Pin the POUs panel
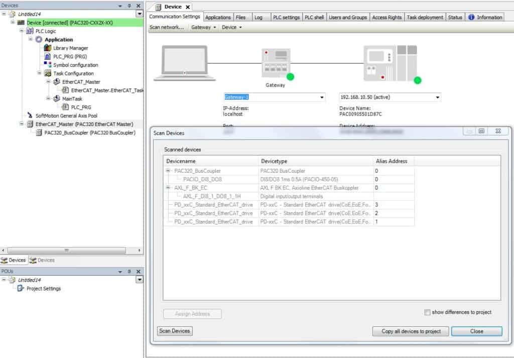 129,272
